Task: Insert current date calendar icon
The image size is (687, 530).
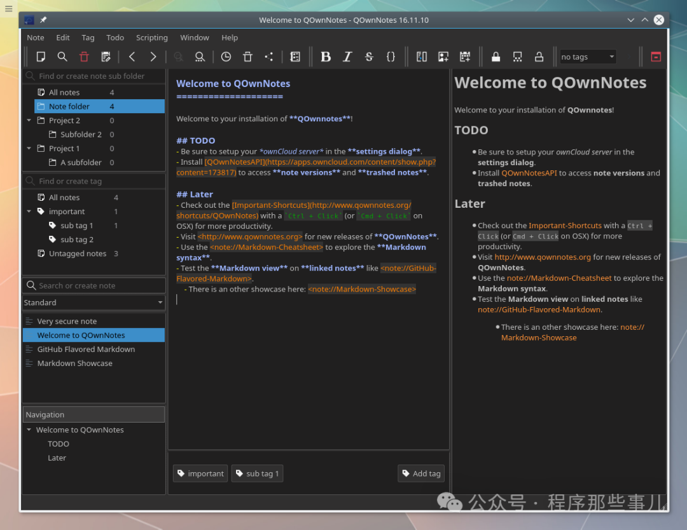Action: (465, 57)
